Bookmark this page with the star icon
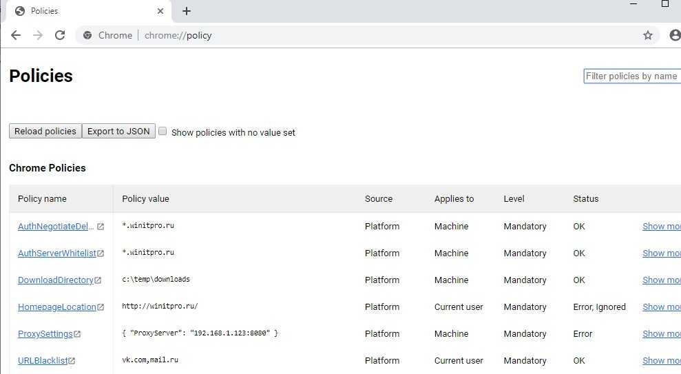This screenshot has height=374, width=681. click(x=647, y=35)
